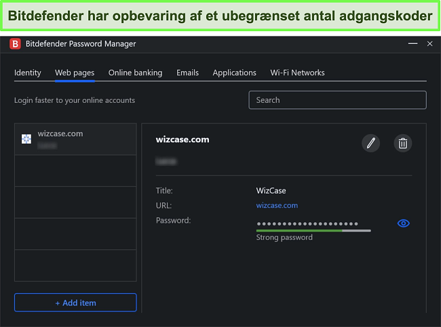Viewport: 441px width, 327px height.
Task: Go to the Emails tab
Action: (x=187, y=72)
